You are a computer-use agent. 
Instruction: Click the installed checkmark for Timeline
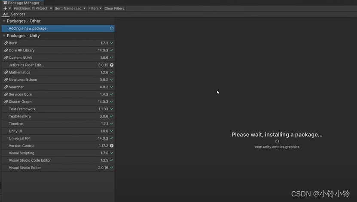112,124
